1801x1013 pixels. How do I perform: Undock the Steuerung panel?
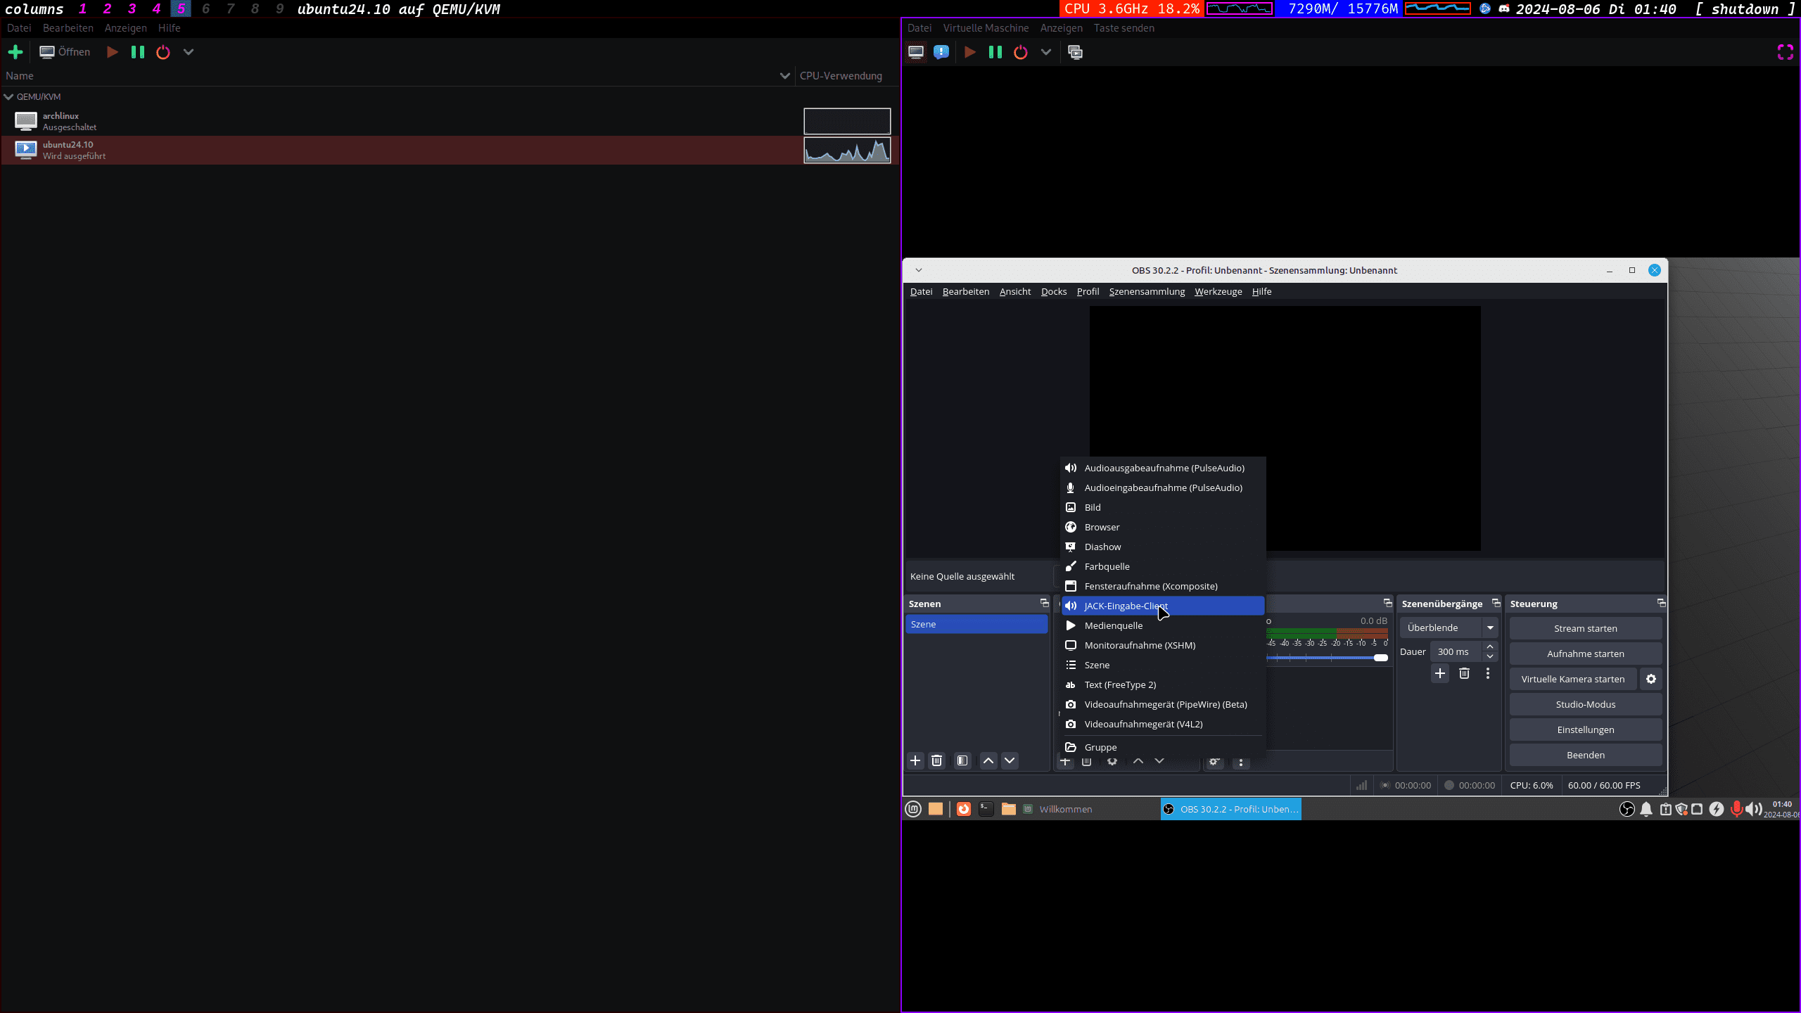1661,603
